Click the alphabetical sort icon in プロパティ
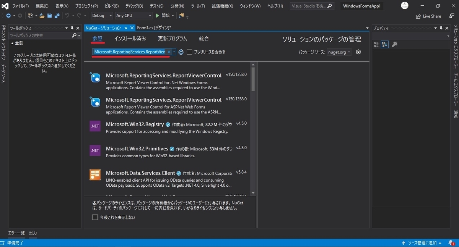The image size is (459, 247). (x=385, y=44)
